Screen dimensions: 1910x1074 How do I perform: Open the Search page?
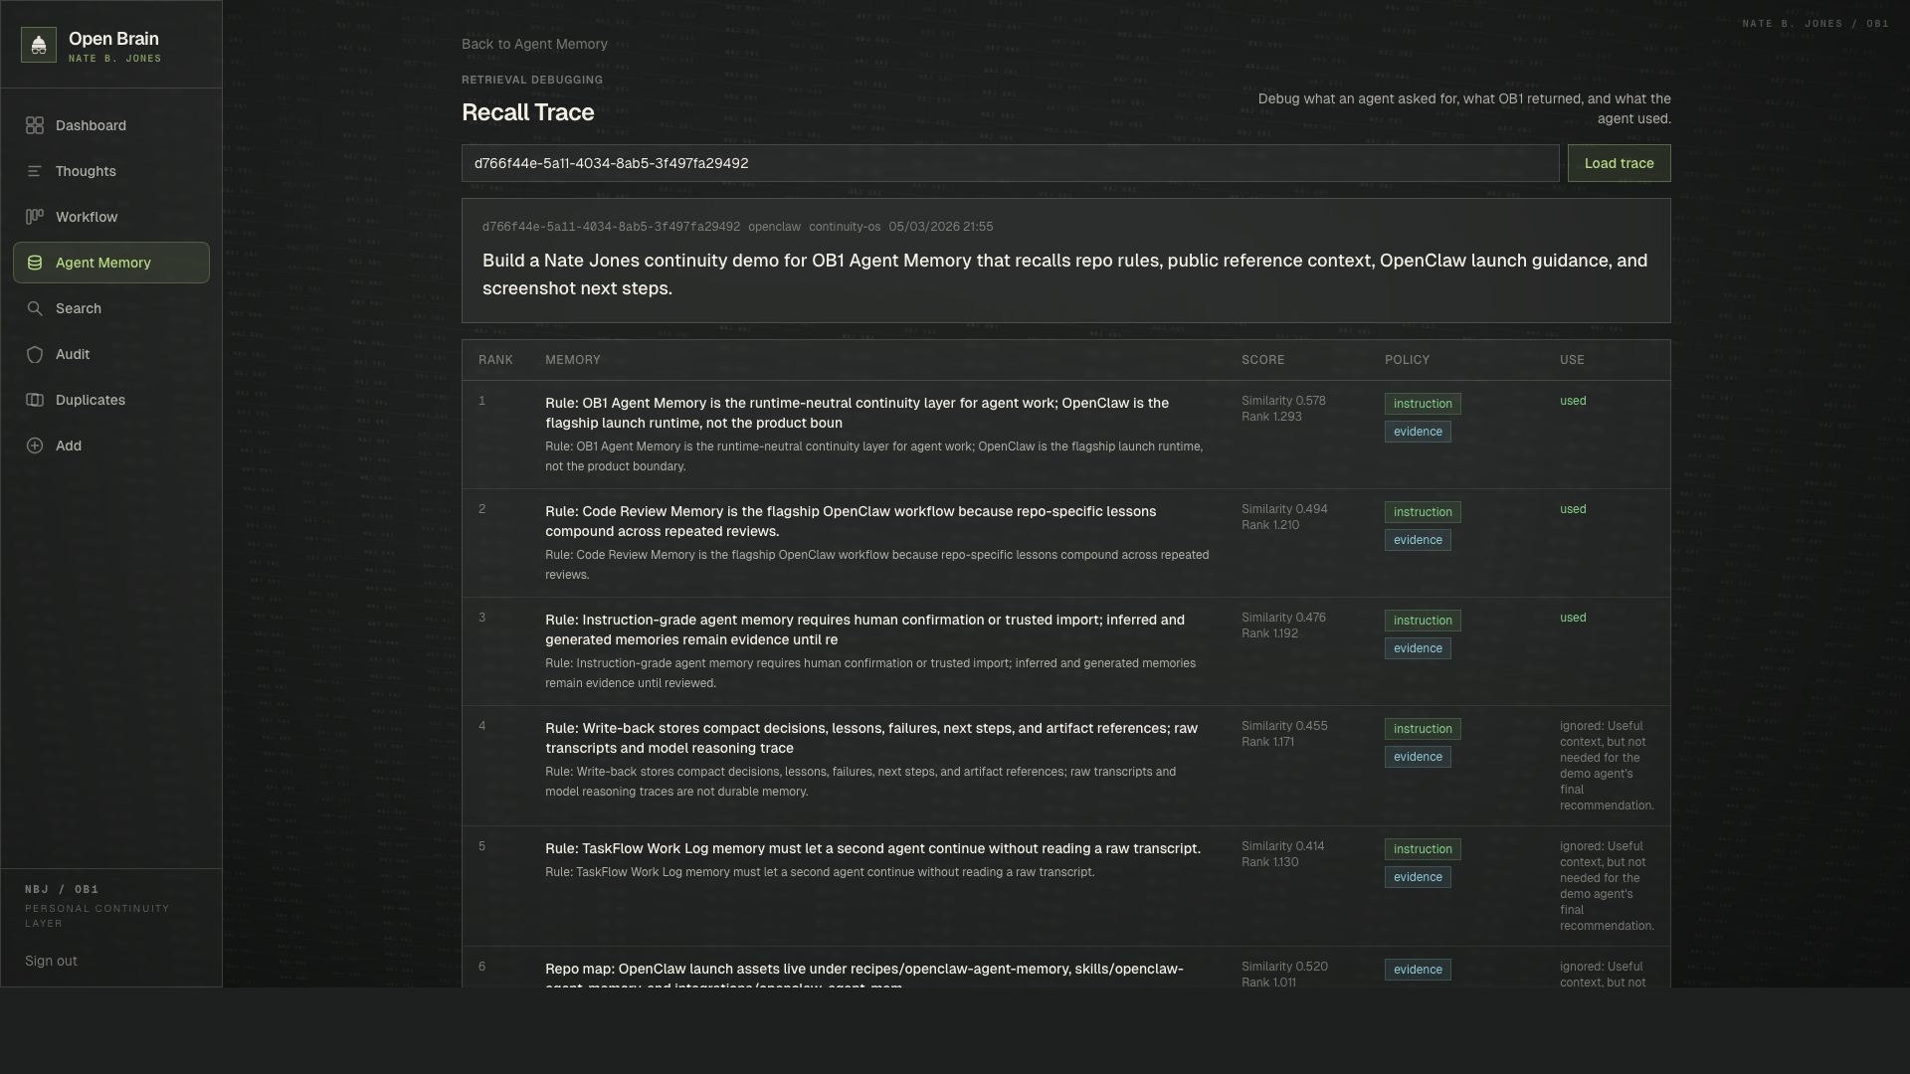[111, 308]
